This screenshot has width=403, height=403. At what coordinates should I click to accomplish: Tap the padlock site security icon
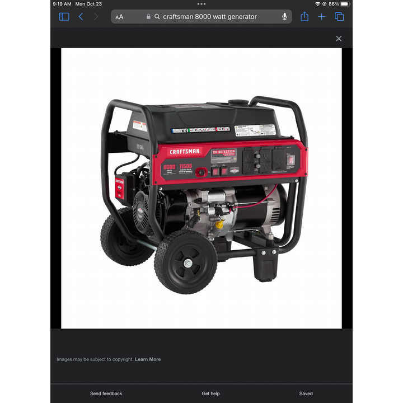(x=148, y=16)
